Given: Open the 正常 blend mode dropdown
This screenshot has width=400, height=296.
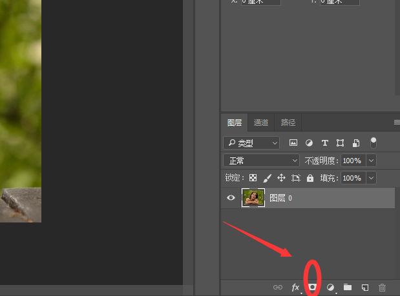Looking at the screenshot, I should [x=262, y=160].
